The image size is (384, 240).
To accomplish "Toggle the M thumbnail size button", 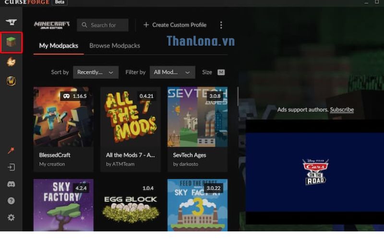I will pos(221,72).
